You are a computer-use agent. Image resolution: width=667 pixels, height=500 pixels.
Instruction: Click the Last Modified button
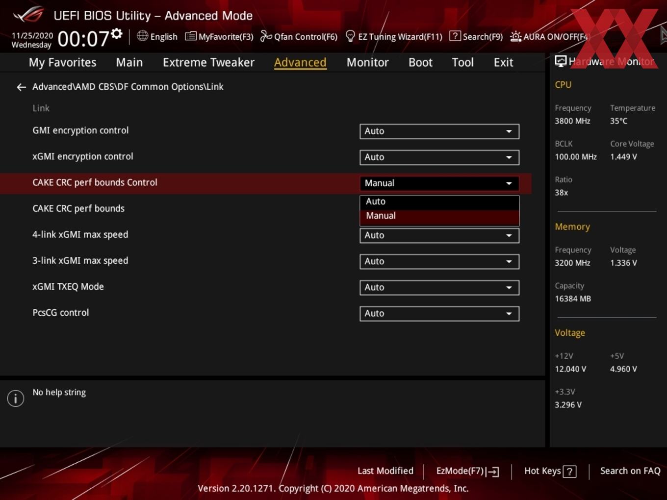[385, 471]
